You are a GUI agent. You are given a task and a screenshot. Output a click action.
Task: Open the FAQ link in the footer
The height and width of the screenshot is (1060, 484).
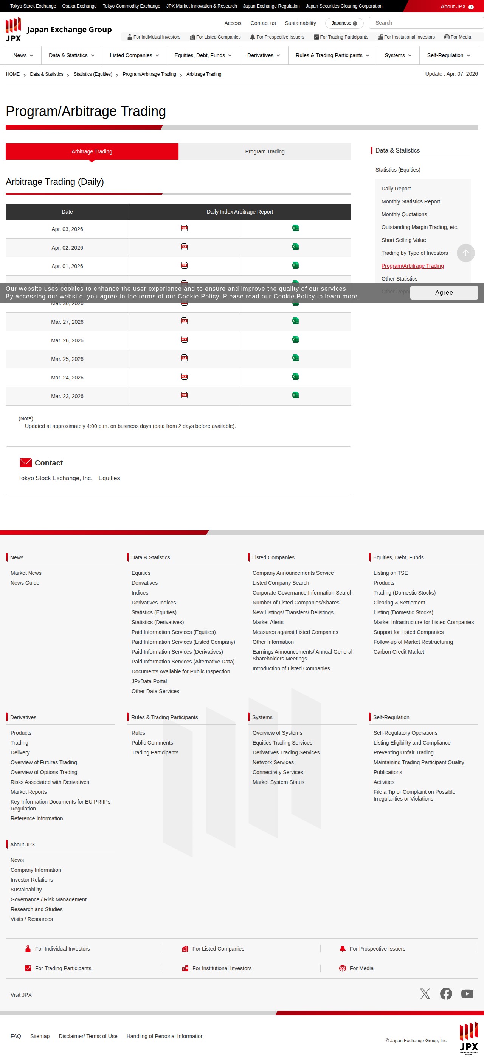tap(16, 1036)
